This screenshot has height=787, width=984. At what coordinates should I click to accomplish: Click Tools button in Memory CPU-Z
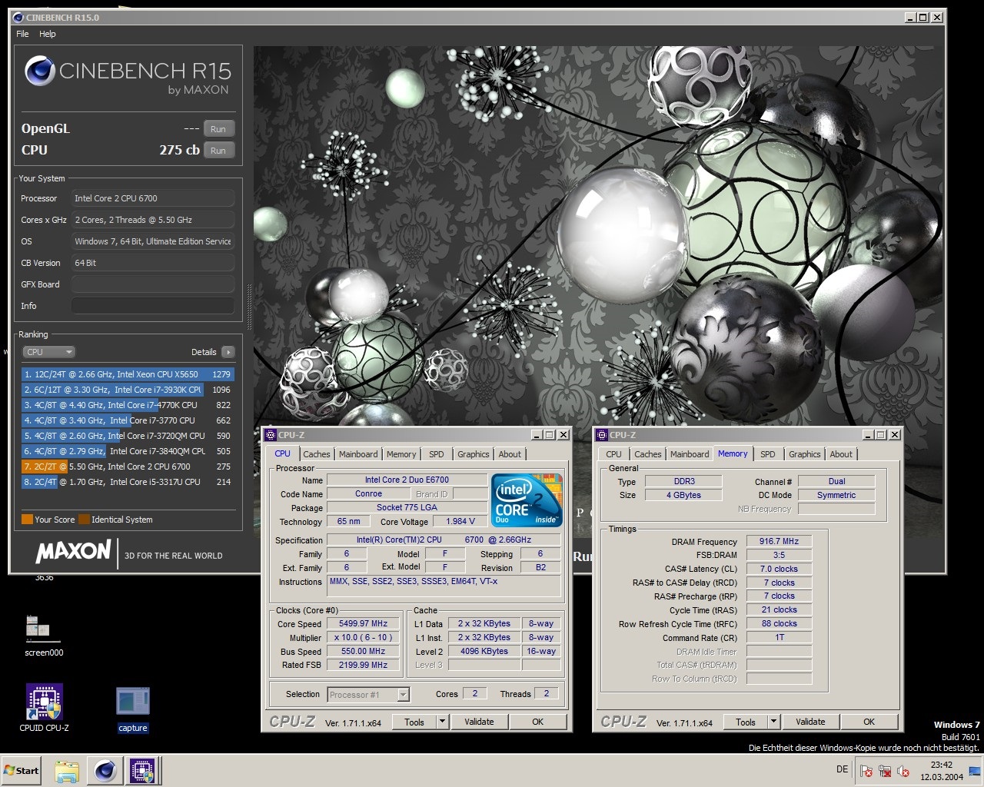click(x=746, y=722)
